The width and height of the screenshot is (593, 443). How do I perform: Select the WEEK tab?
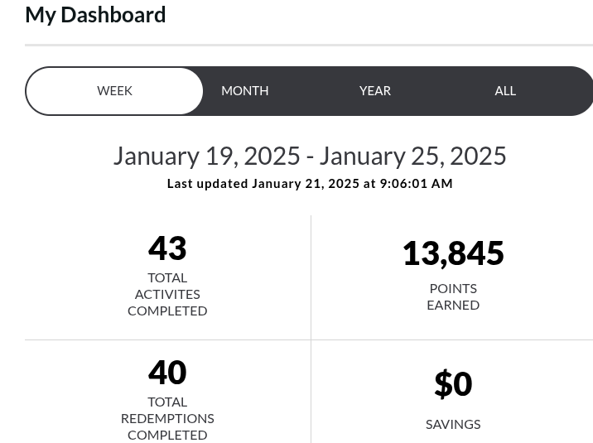click(114, 91)
